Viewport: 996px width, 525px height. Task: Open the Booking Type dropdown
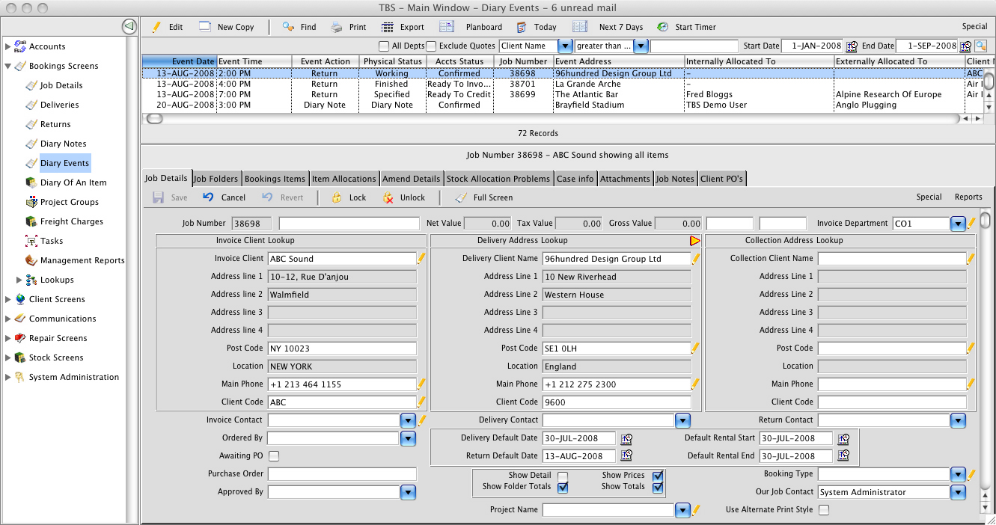tap(958, 474)
